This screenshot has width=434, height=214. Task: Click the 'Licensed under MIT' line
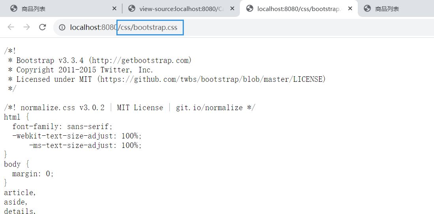click(x=167, y=79)
